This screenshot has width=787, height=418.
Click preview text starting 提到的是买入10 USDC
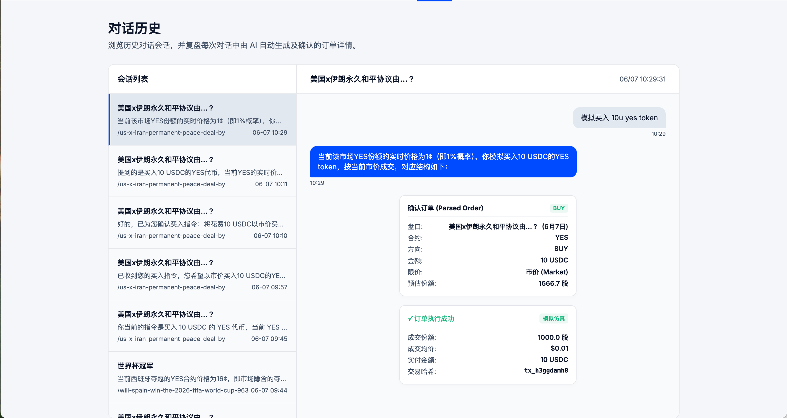point(200,172)
